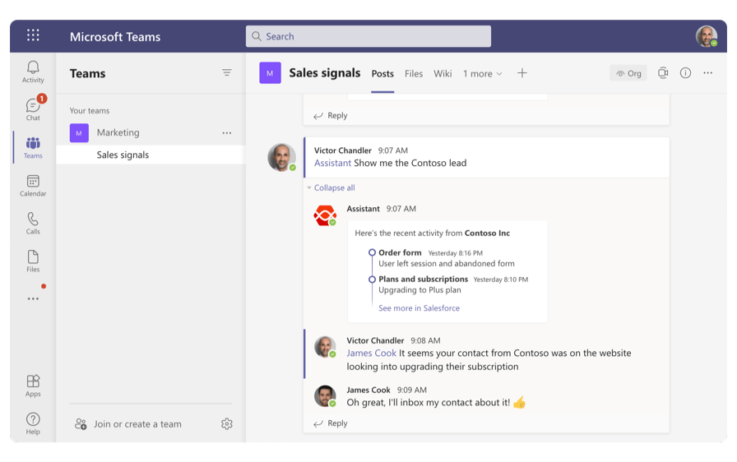Open the Apps store
737x462 pixels.
click(33, 386)
